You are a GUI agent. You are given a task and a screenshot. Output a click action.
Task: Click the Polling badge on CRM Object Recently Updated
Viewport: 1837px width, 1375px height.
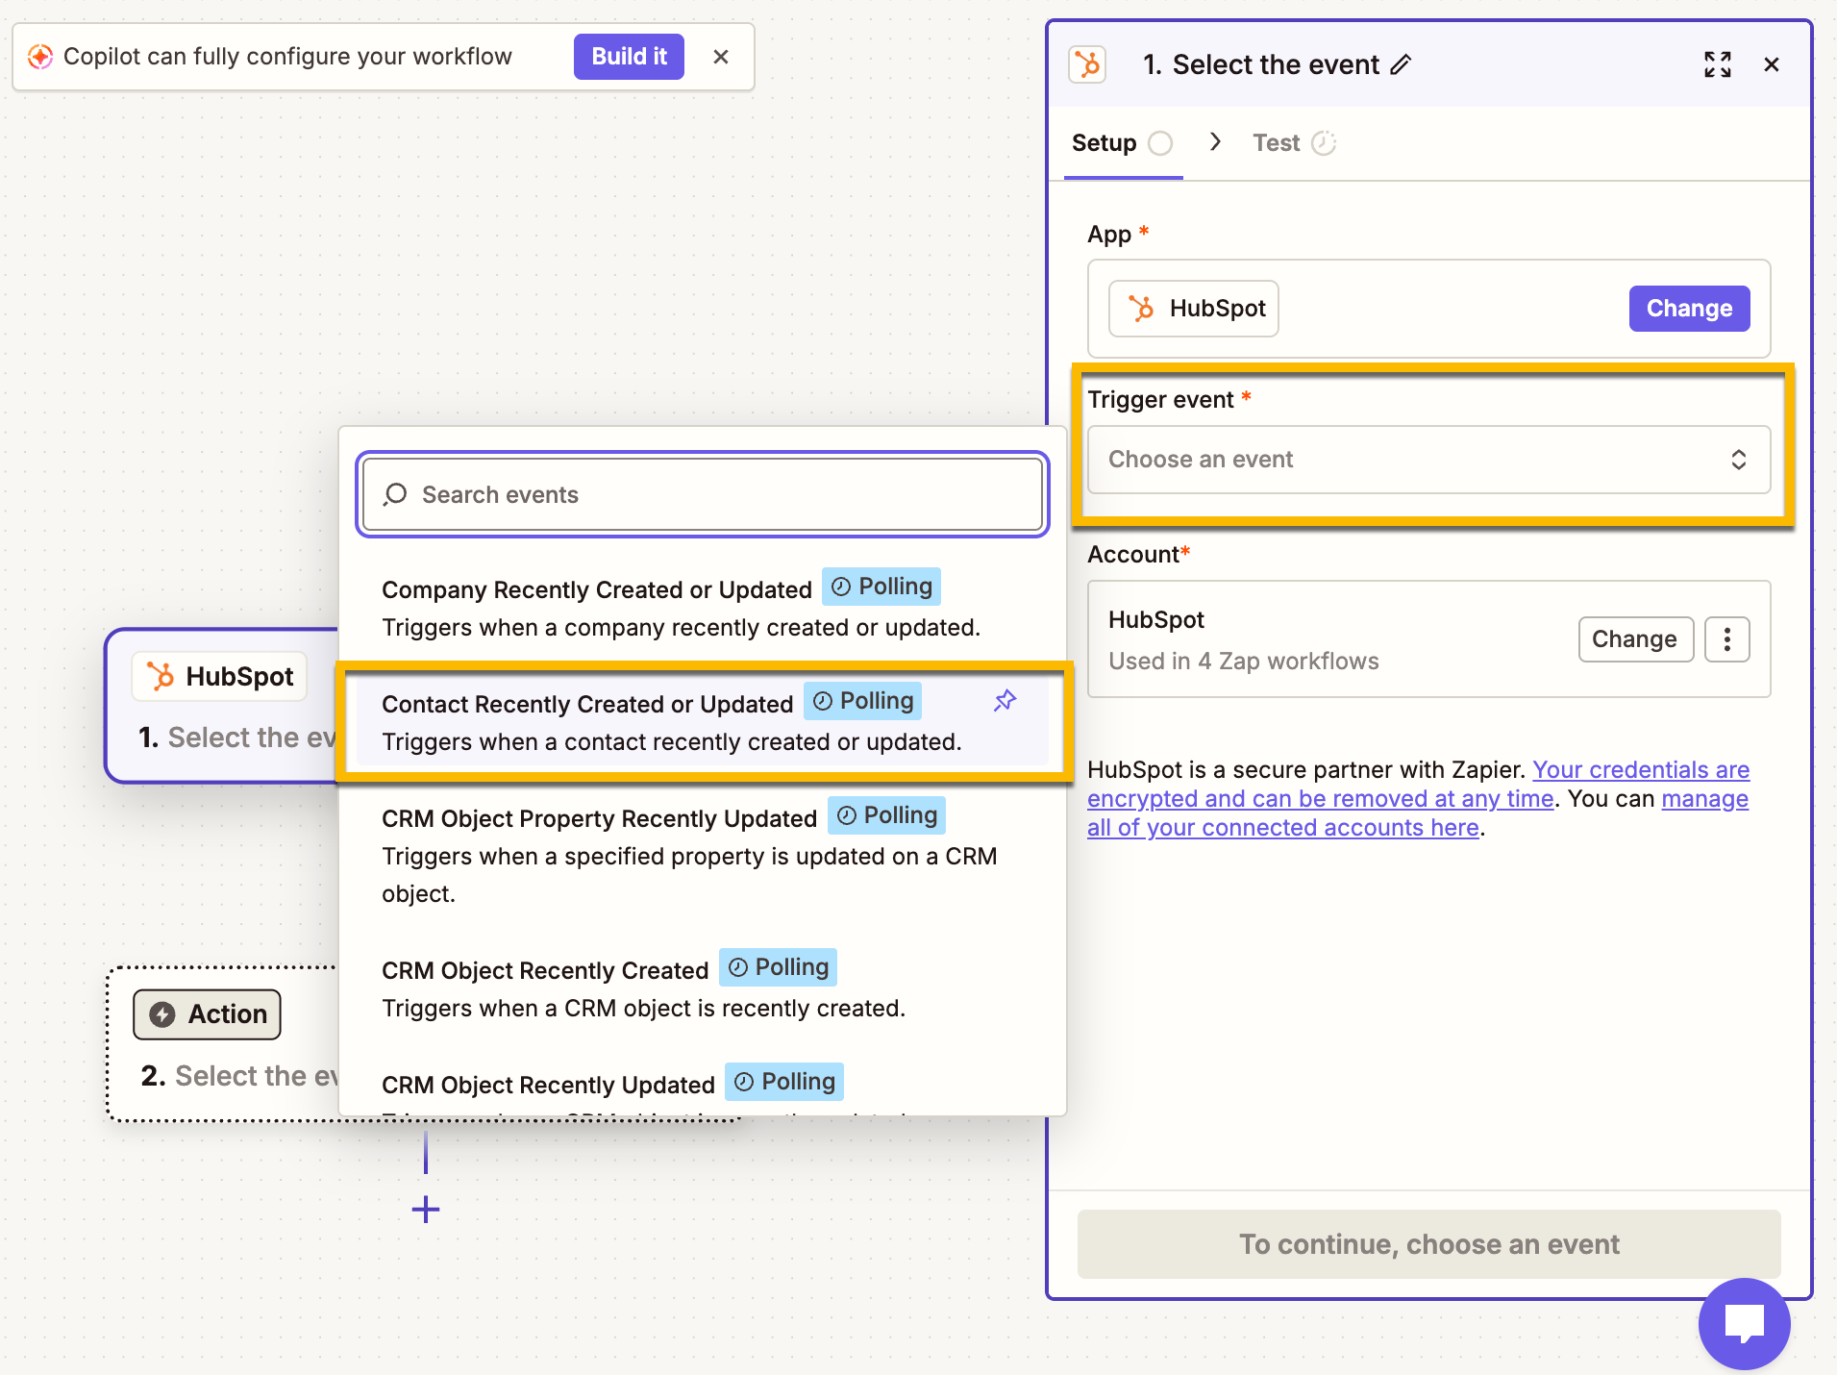point(784,1082)
